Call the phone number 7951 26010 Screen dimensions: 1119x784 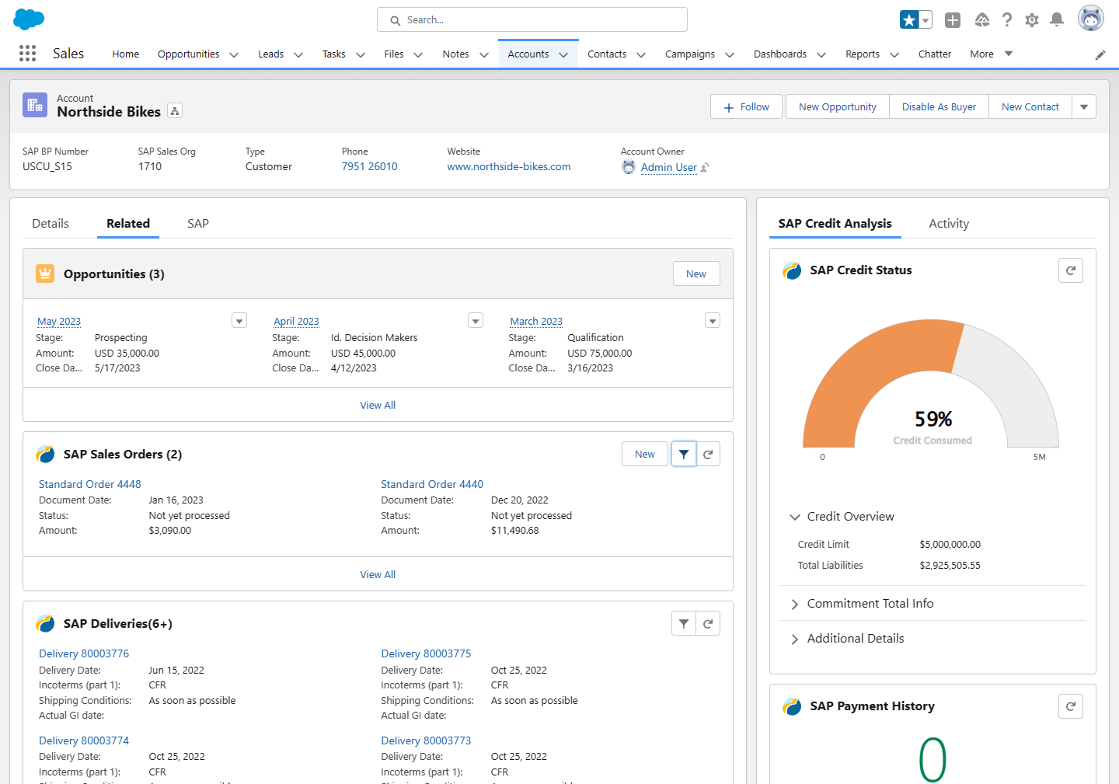point(370,166)
